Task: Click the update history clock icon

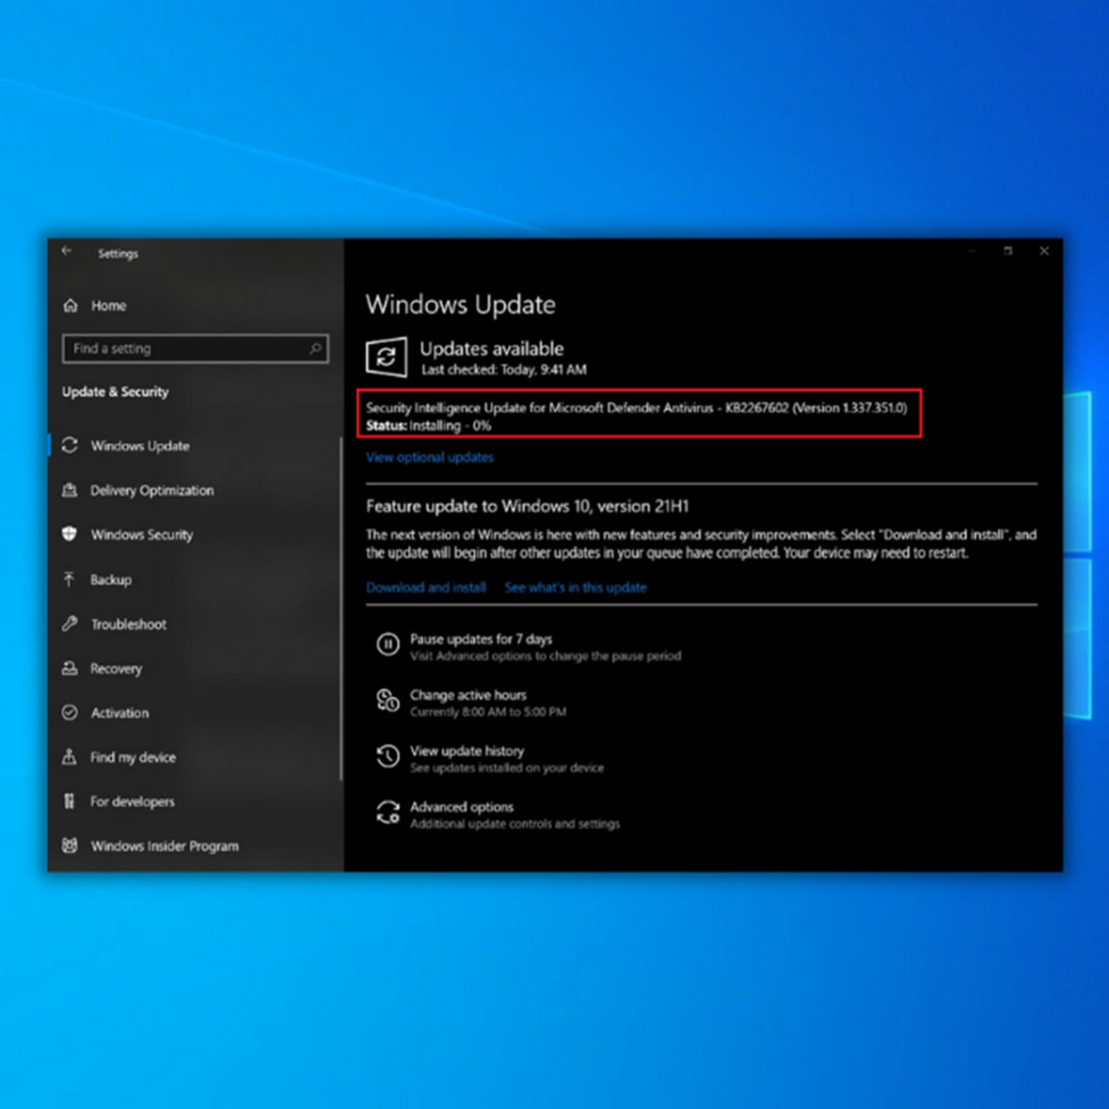Action: pyautogui.click(x=387, y=756)
